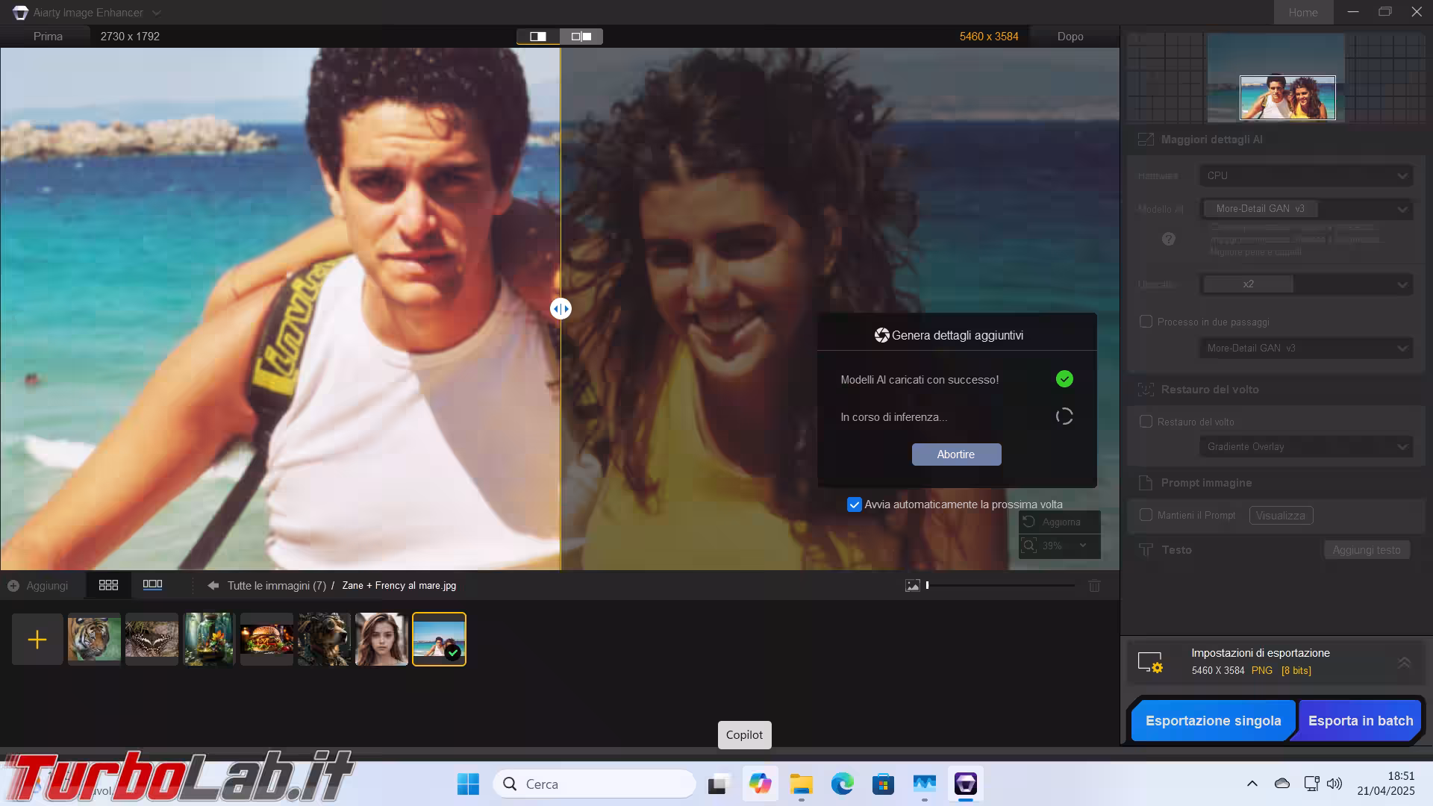
Task: Click the back arrow beside Tutte le immagini
Action: pyautogui.click(x=213, y=586)
